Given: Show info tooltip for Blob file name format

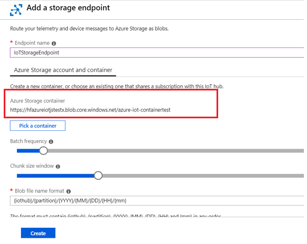Looking at the screenshot, I should [68, 192].
